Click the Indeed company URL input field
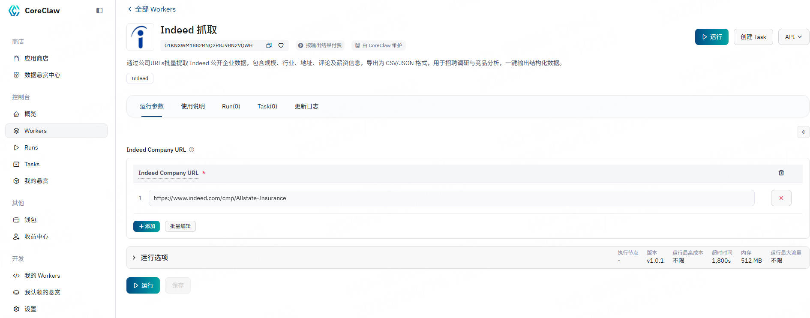This screenshot has height=318, width=810. 451,198
